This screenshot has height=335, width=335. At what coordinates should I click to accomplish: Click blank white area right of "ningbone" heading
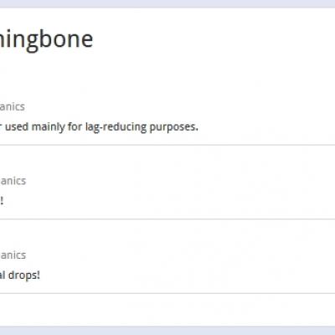(x=212, y=39)
